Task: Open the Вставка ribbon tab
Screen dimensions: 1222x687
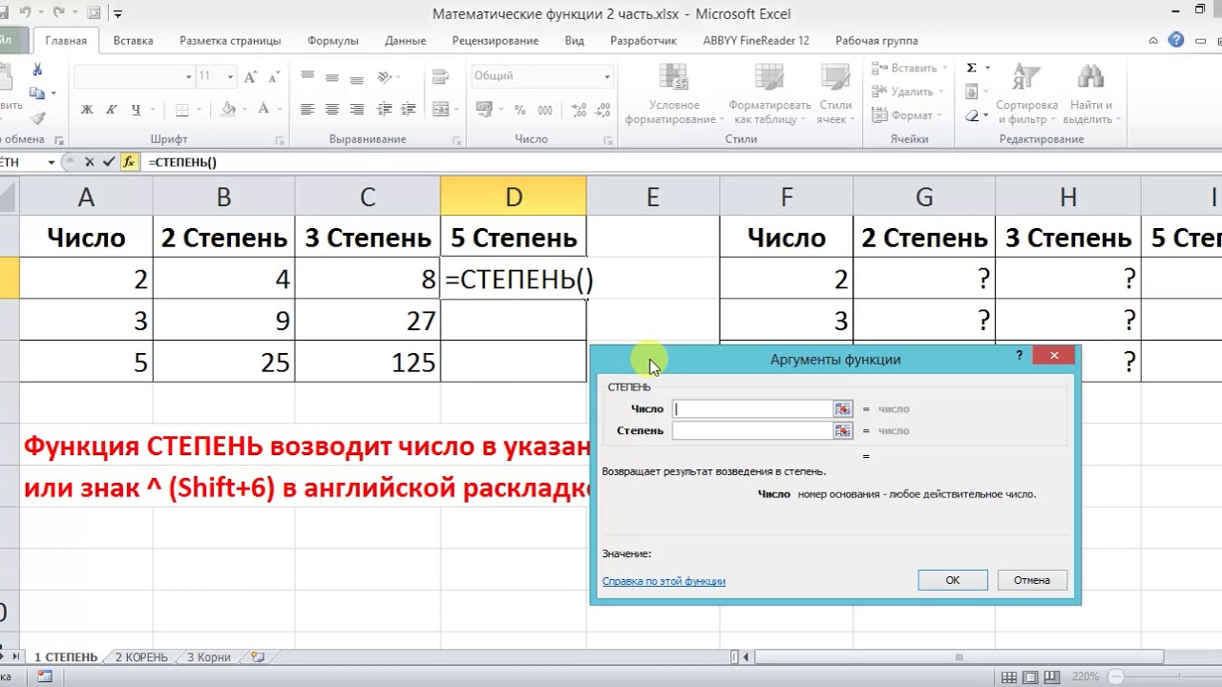Action: 133,41
